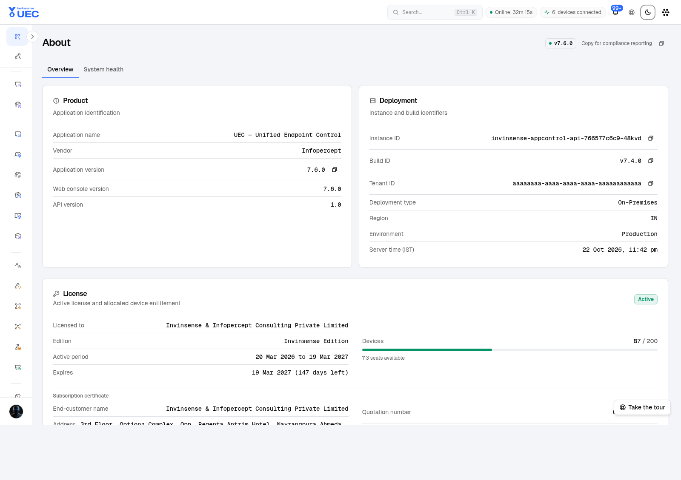Expand the sidebar with the chevron button
The height and width of the screenshot is (480, 681).
(32, 37)
